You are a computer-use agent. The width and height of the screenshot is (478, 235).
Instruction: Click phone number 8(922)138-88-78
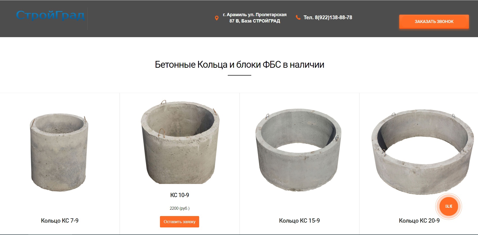334,17
